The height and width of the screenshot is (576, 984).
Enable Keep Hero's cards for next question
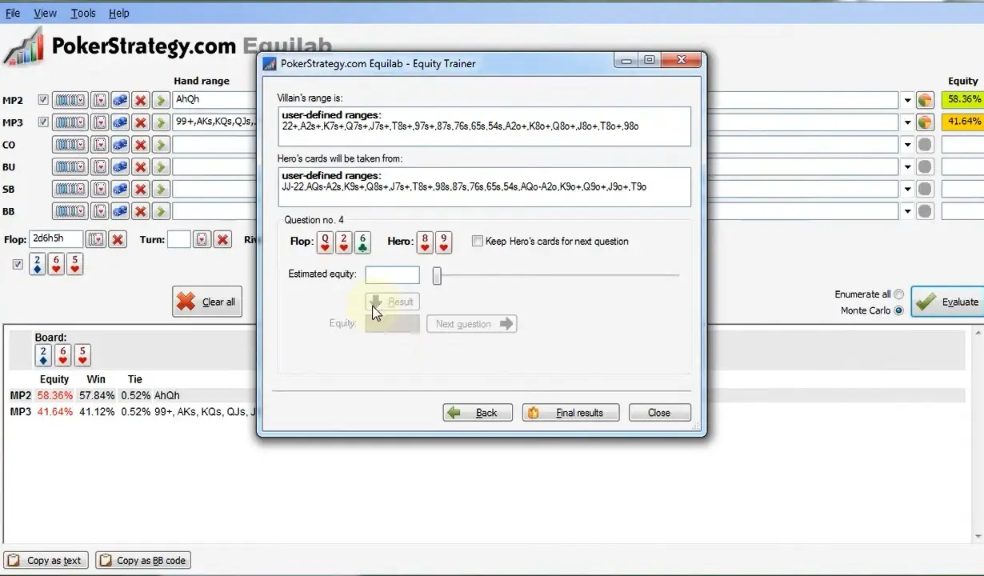point(478,241)
